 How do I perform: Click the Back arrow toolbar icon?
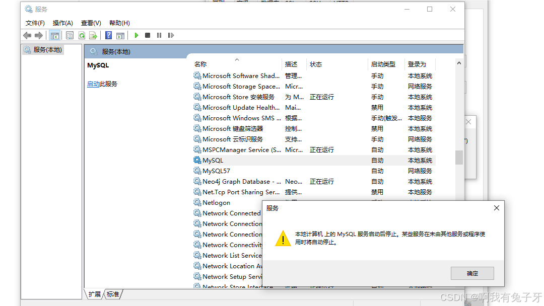point(27,35)
